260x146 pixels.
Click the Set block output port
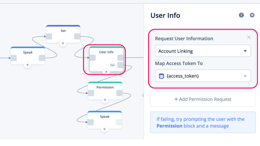(x=77, y=36)
